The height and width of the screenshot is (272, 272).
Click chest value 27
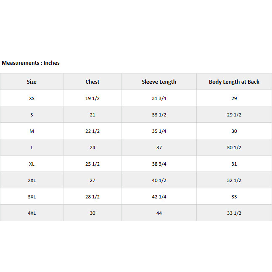click(92, 180)
